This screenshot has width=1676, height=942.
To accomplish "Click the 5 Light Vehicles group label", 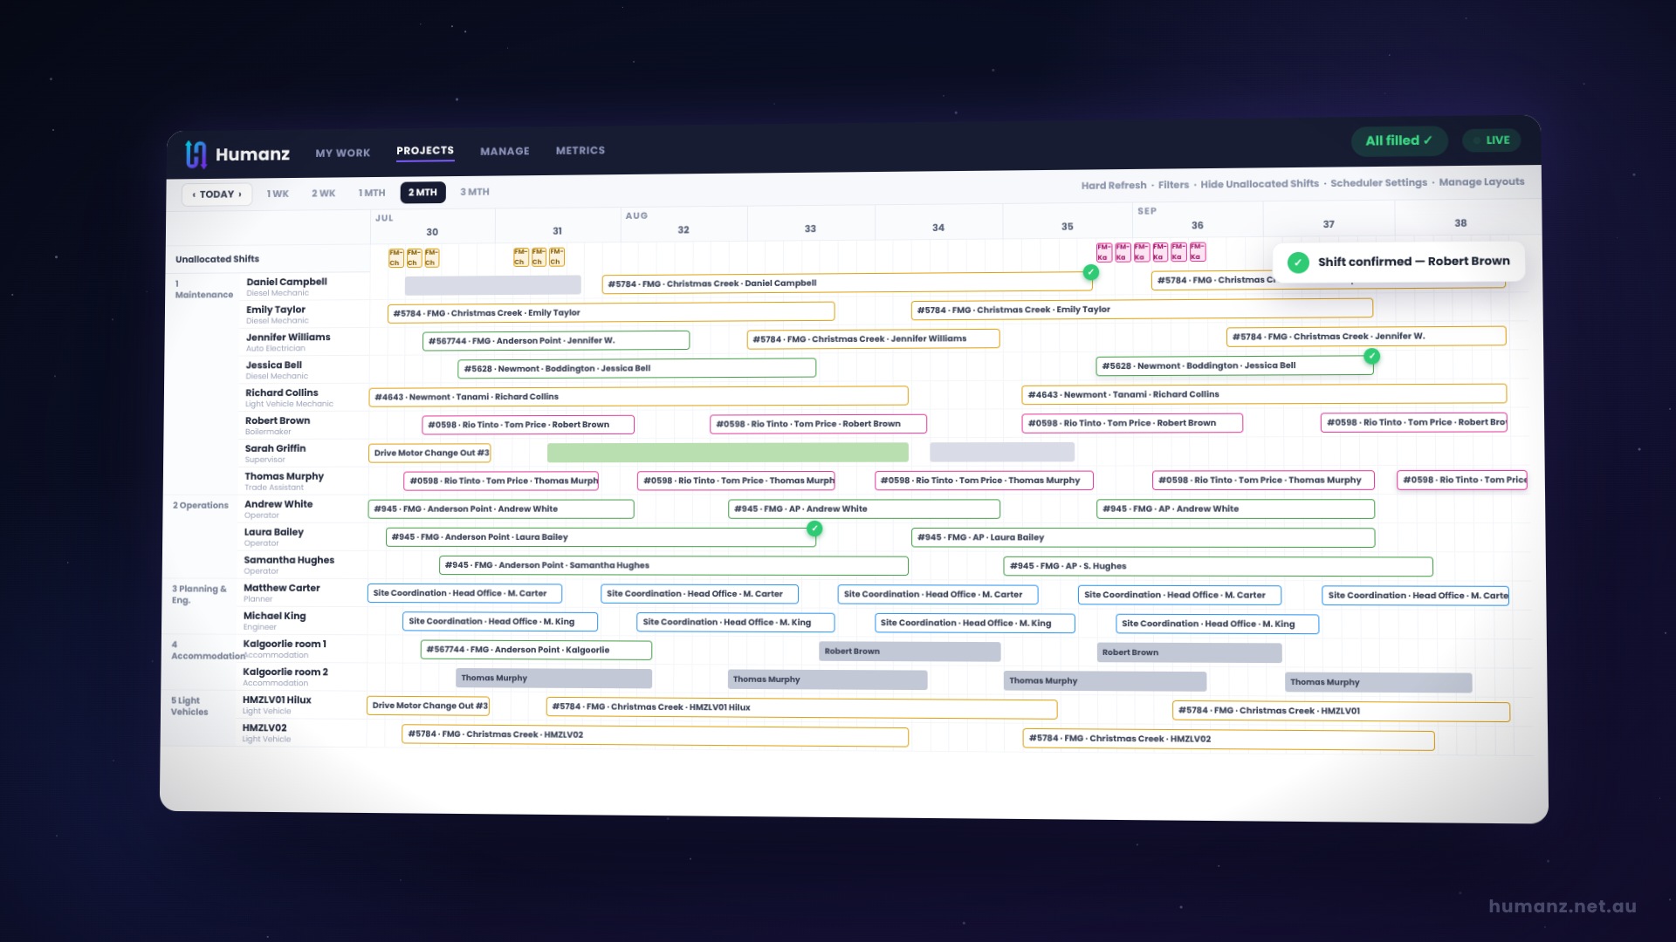I will (189, 706).
